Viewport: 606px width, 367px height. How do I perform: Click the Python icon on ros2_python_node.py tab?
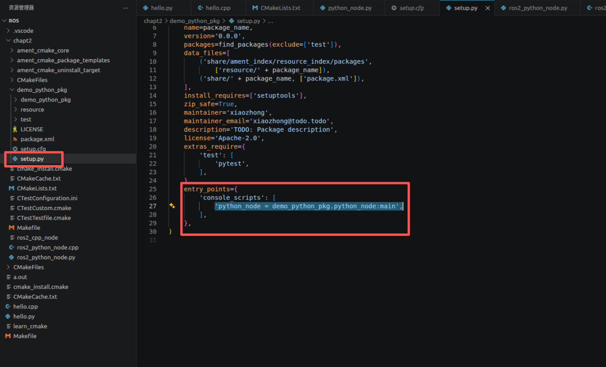pos(503,8)
